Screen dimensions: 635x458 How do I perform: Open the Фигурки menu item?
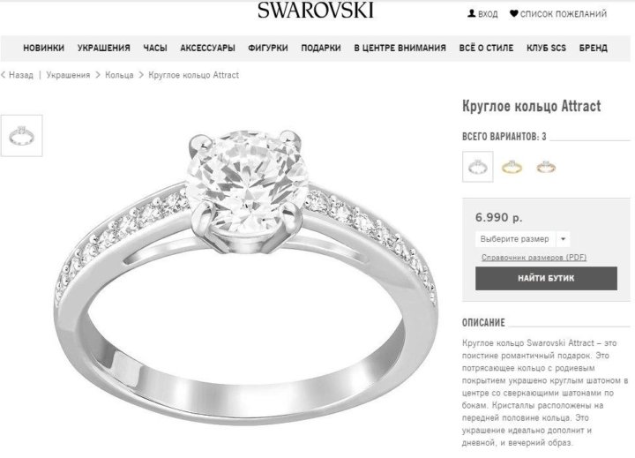[268, 48]
